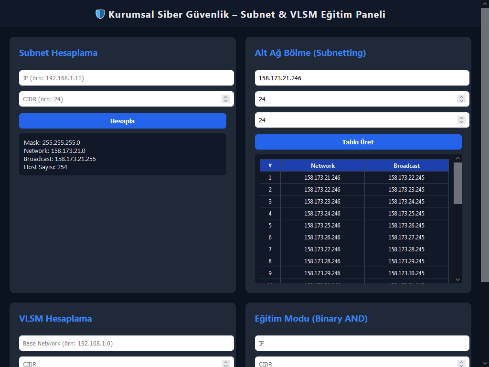The image size is (489, 367).
Task: Click the Network column header
Action: click(x=322, y=165)
